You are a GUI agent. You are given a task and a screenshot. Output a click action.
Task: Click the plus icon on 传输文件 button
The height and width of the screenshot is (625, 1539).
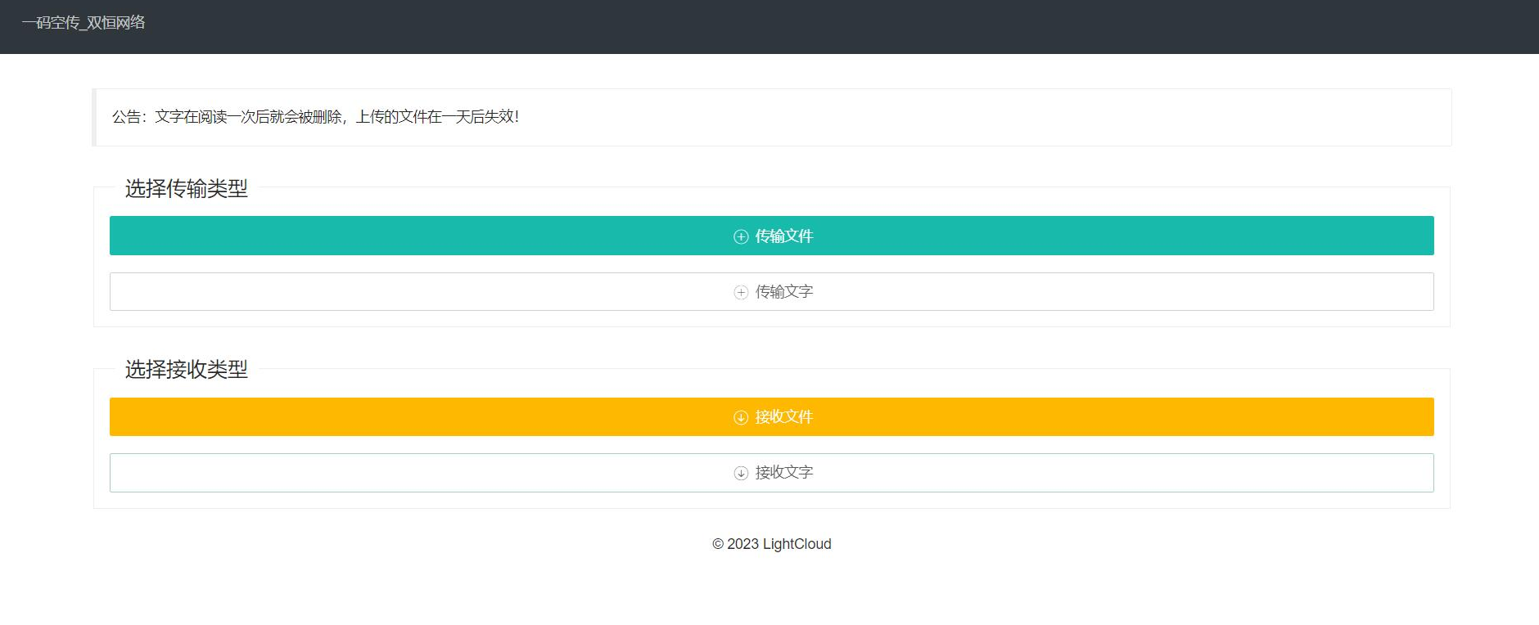coord(741,236)
